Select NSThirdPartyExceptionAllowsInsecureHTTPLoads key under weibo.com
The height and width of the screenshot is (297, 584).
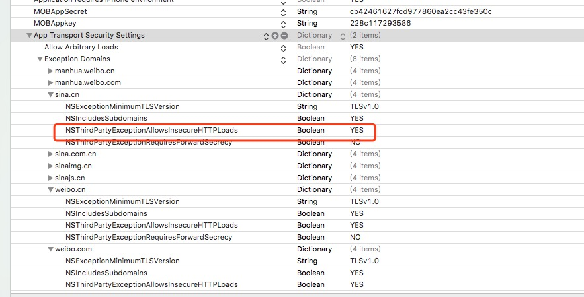151,285
